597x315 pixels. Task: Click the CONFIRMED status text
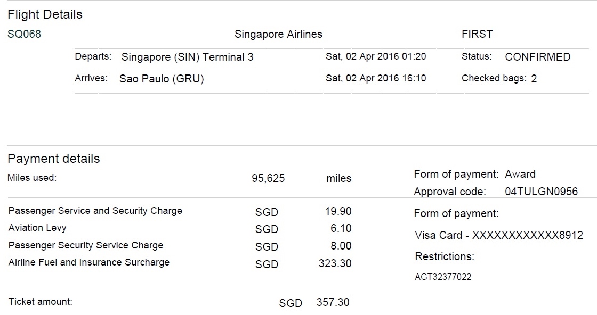[x=537, y=57]
